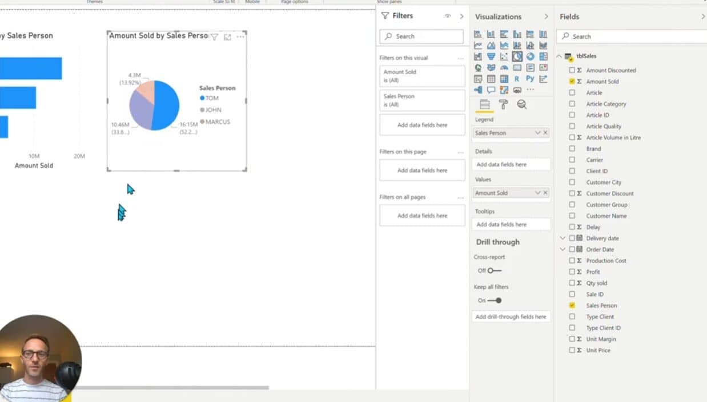707x402 pixels.
Task: Expand the Order Date hierarchy
Action: 563,250
